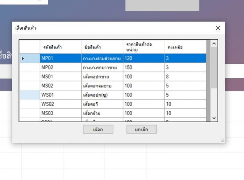Viewport: 244px width, 180px height.
Task: Select cell WS01
Action: tap(61, 95)
